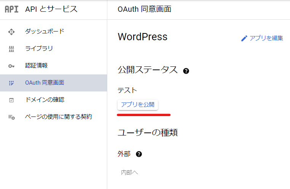Viewport: 290px width, 189px height.
Task: Click the アプリを公開 button
Action: (138, 105)
